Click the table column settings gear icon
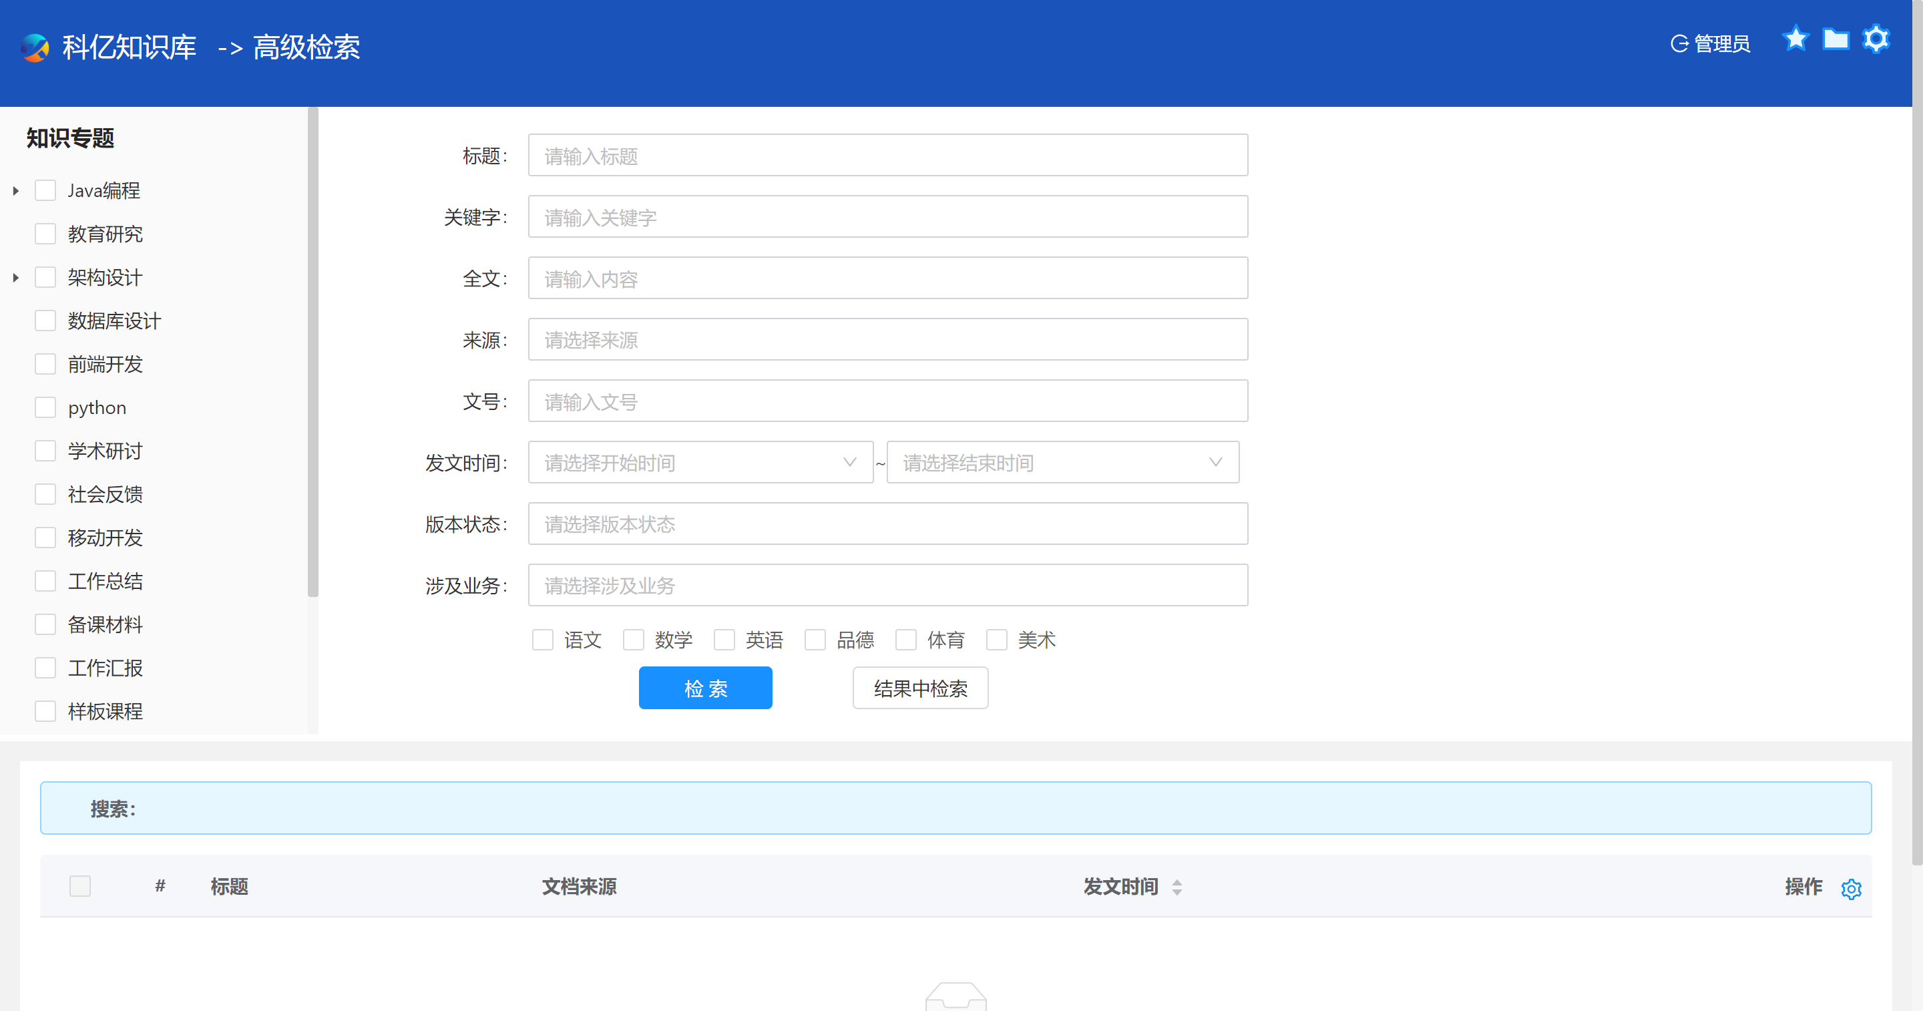Image resolution: width=1923 pixels, height=1011 pixels. click(1851, 889)
